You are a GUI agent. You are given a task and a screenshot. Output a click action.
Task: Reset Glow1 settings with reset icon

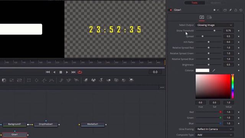[241, 10]
